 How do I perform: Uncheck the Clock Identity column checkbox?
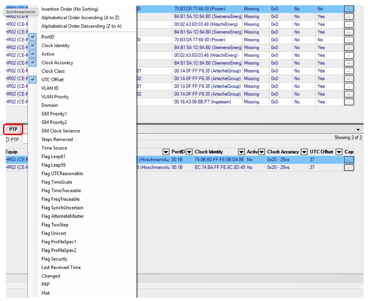pos(33,45)
